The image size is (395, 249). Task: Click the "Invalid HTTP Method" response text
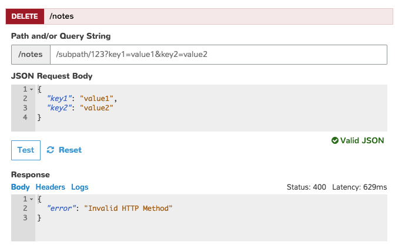(x=128, y=208)
